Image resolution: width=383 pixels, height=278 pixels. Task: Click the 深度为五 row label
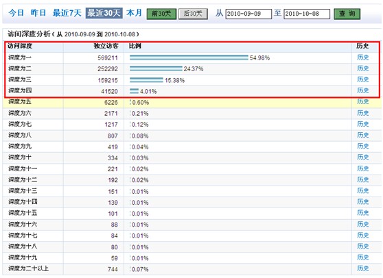(x=20, y=101)
